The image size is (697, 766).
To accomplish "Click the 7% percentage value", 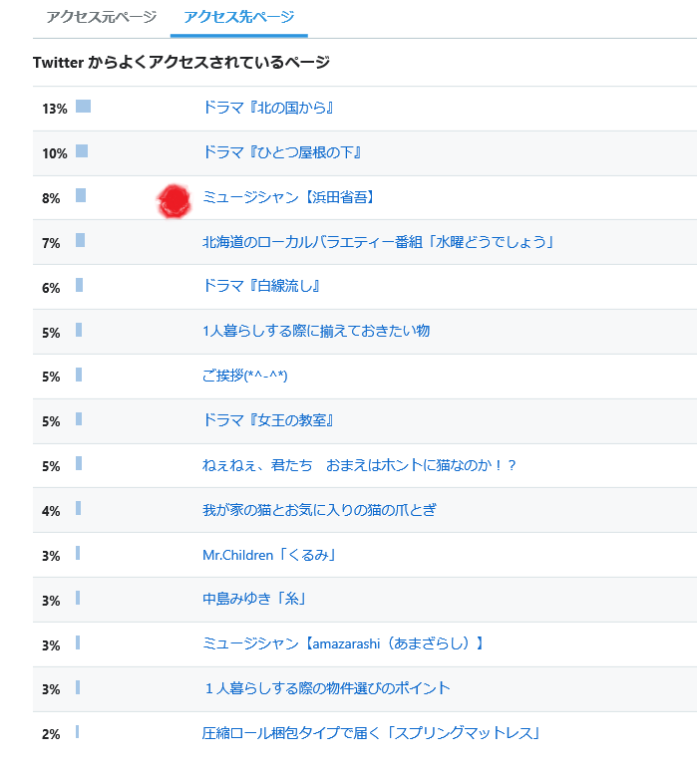I will (x=51, y=243).
